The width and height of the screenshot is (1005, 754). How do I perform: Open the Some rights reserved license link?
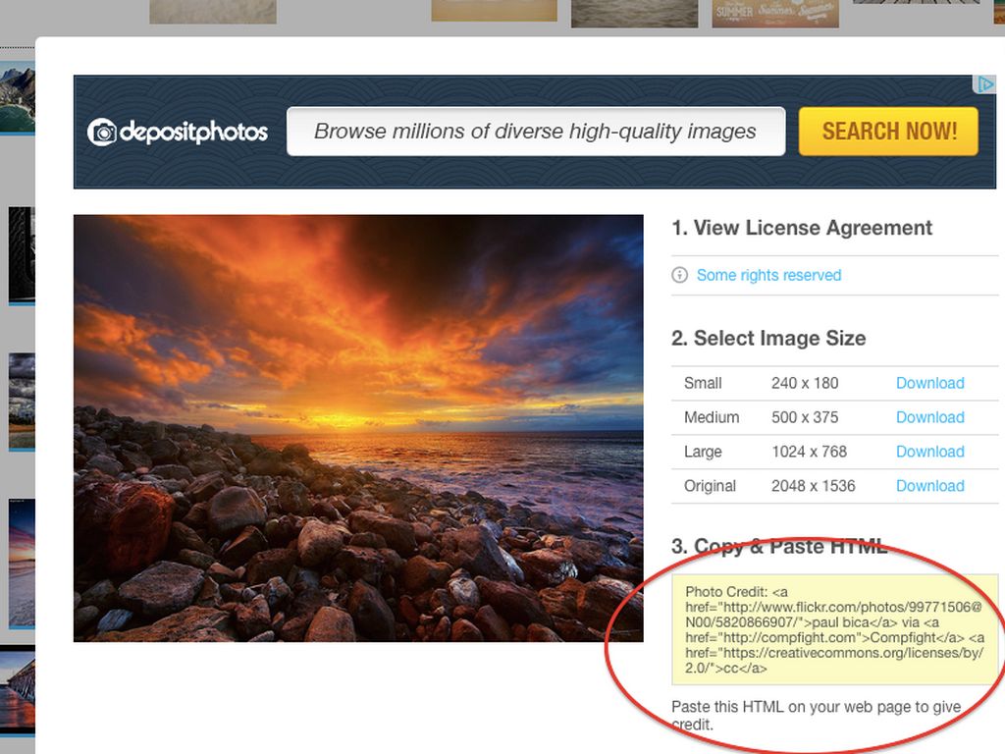768,276
